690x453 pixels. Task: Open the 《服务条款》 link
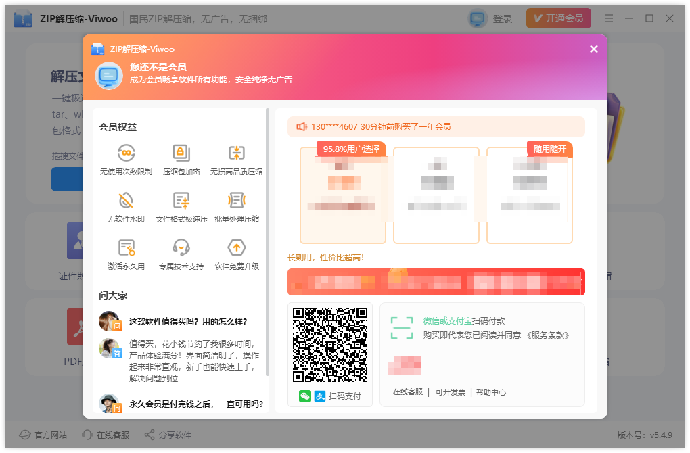547,335
